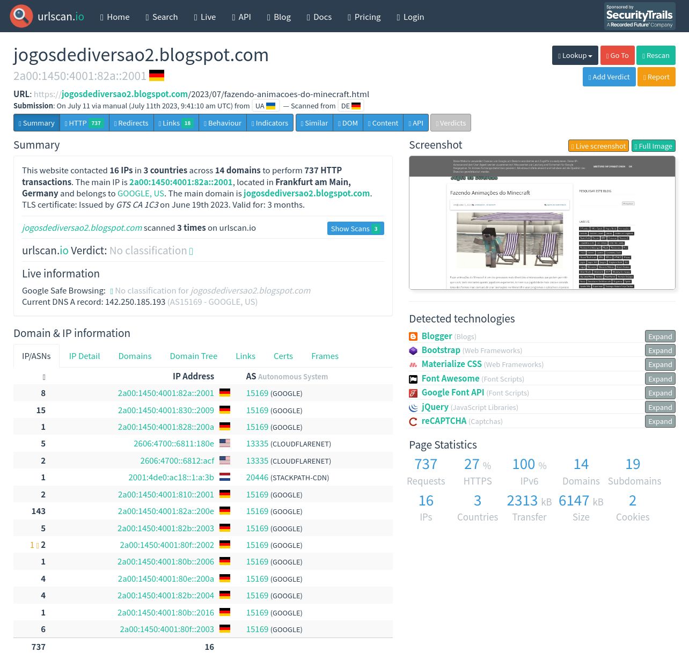Viewport: 689px width, 667px height.
Task: Expand the Google Font API details
Action: (x=660, y=393)
